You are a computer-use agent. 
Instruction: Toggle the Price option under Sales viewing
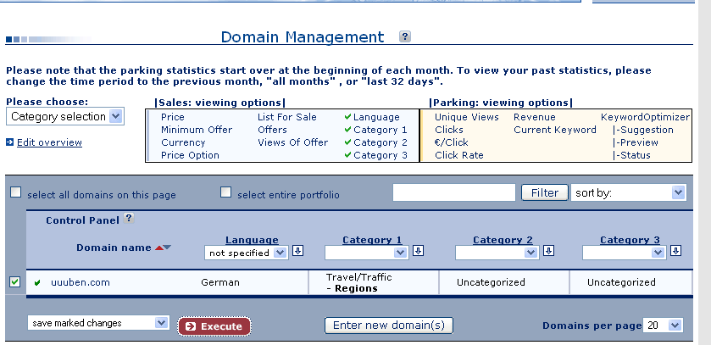[172, 117]
